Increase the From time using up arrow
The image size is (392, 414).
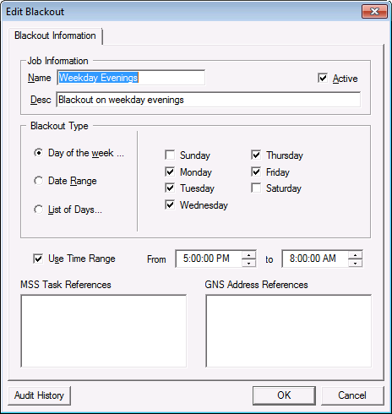(x=248, y=254)
